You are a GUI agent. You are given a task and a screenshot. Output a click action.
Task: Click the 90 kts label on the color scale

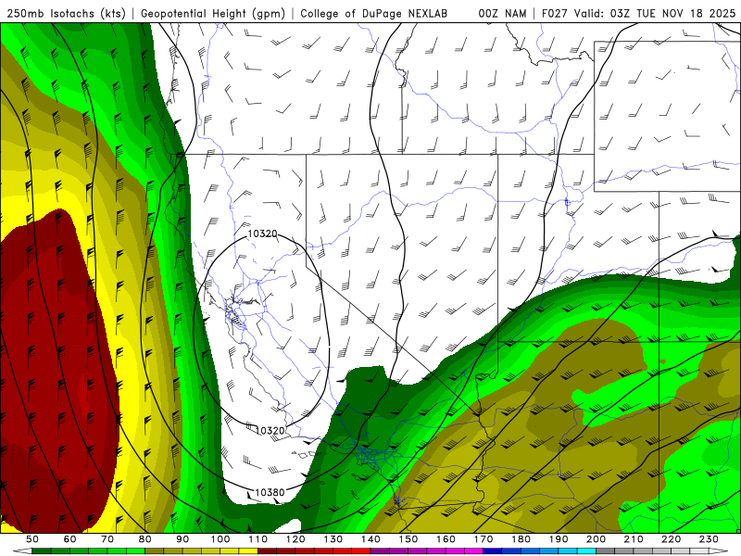[182, 539]
